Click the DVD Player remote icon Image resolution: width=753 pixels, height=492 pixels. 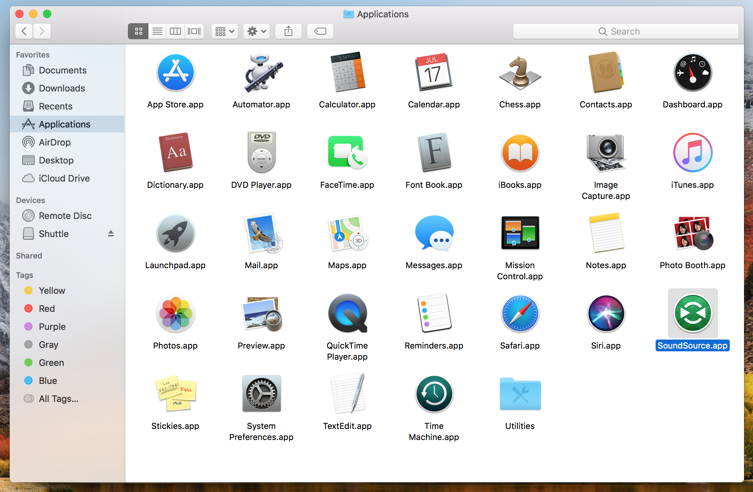click(261, 152)
